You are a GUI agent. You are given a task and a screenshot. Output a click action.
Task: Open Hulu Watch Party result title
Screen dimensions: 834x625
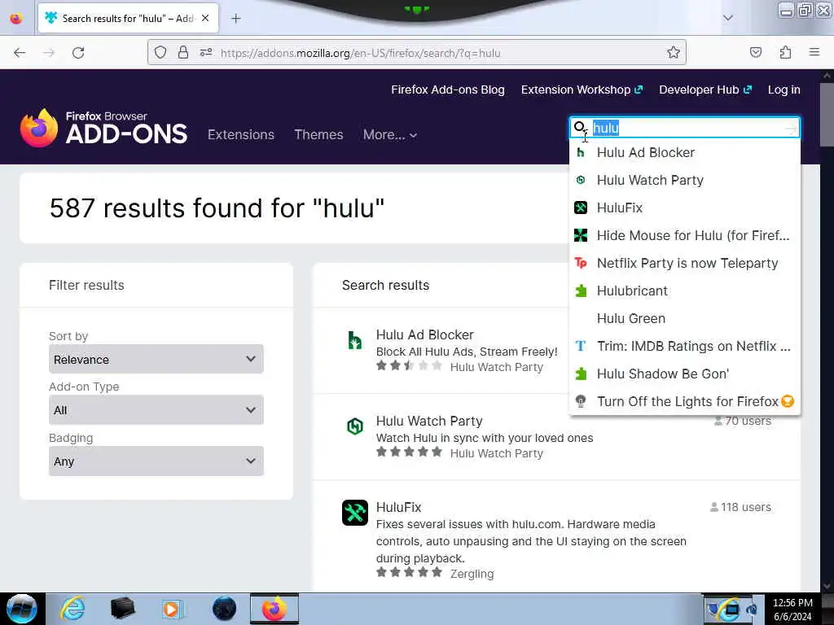pos(429,421)
